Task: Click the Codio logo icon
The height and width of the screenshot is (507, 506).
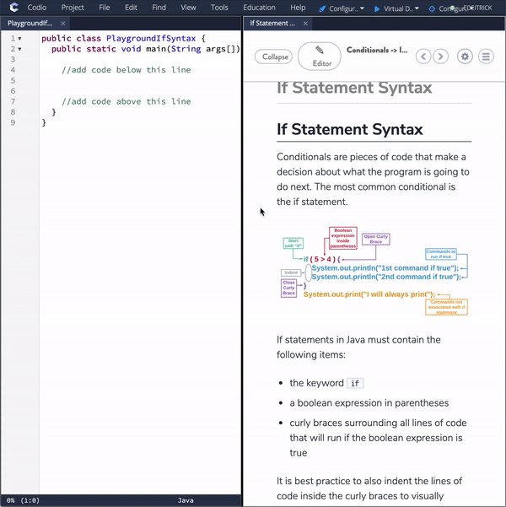Action: (13, 7)
